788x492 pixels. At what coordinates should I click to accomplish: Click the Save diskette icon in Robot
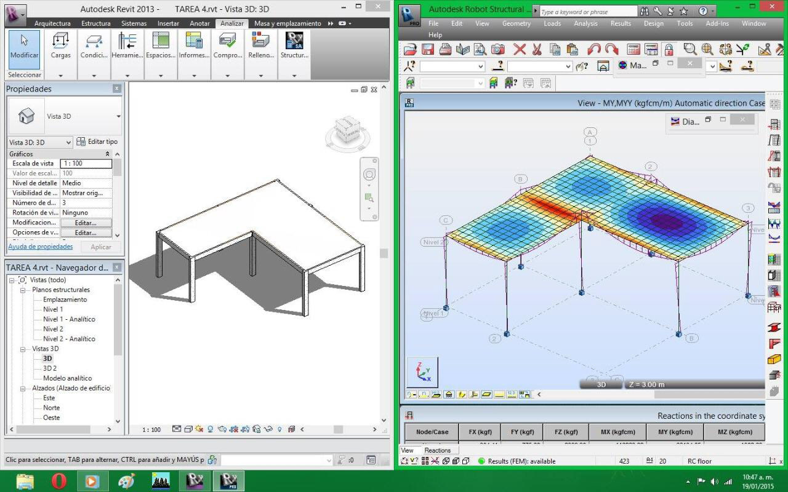click(428, 50)
